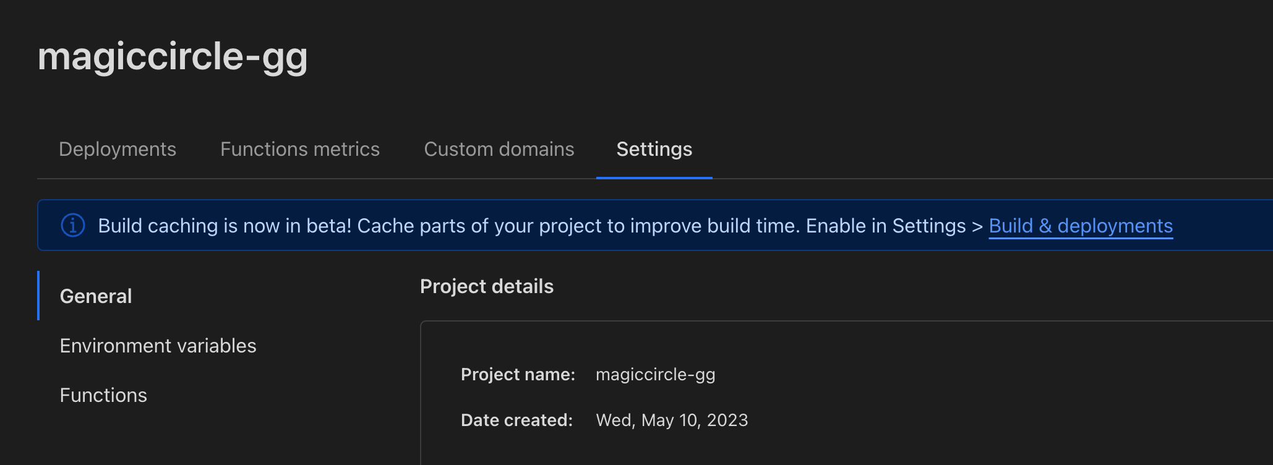Open Functions in the settings sidebar
Viewport: 1273px width, 465px height.
(103, 395)
